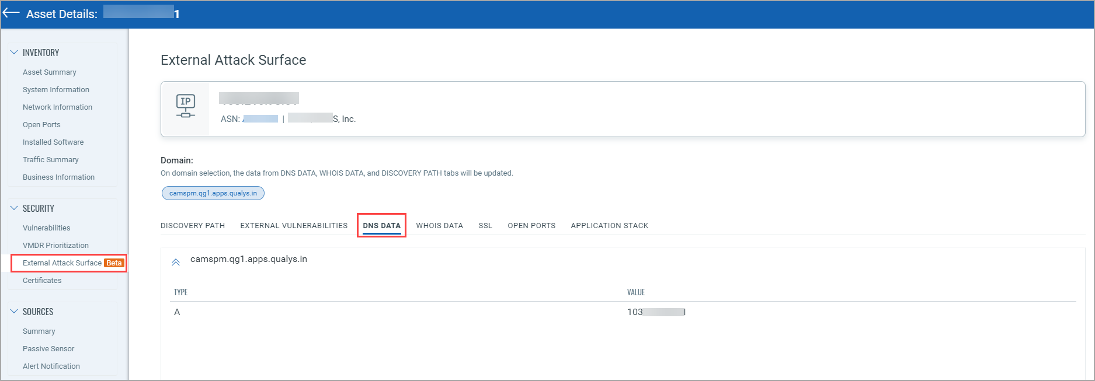The height and width of the screenshot is (381, 1095).
Task: Click the camspm.qg1.apps.qualys.in section title
Action: (249, 259)
